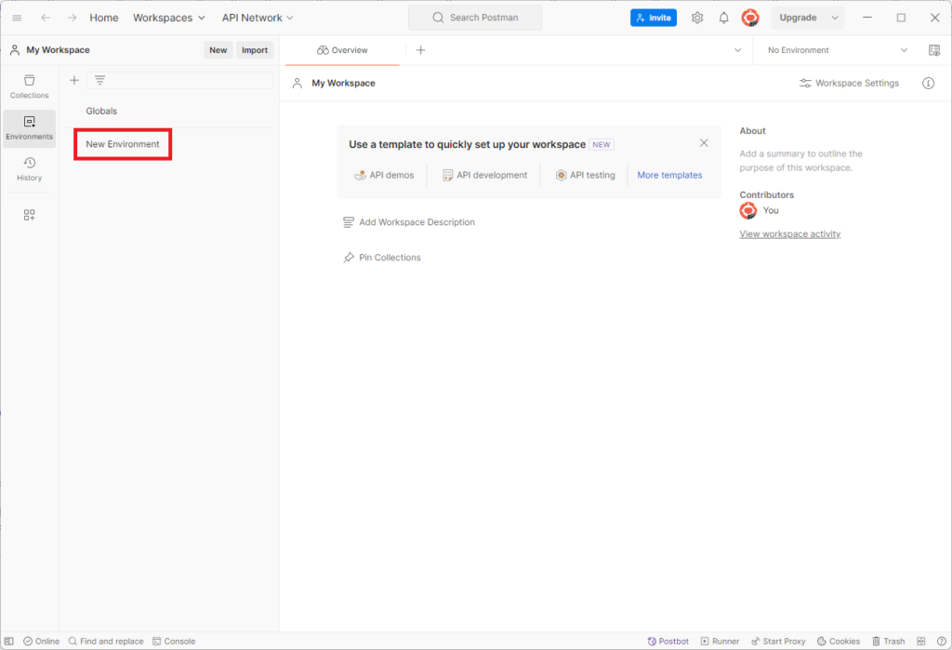
Task: Choose the API demos template
Action: pos(384,175)
